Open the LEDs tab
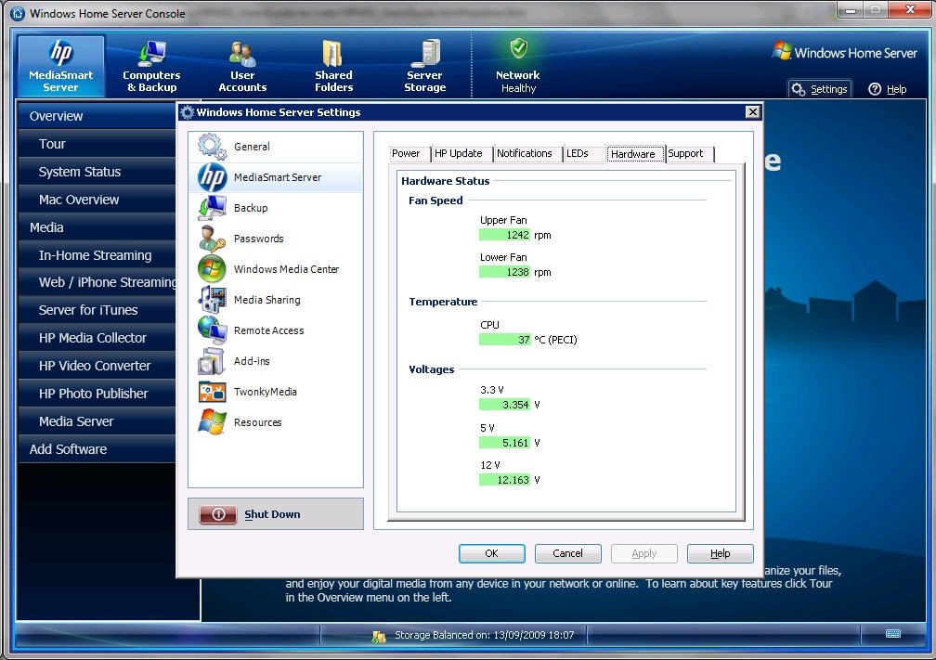 pyautogui.click(x=583, y=153)
